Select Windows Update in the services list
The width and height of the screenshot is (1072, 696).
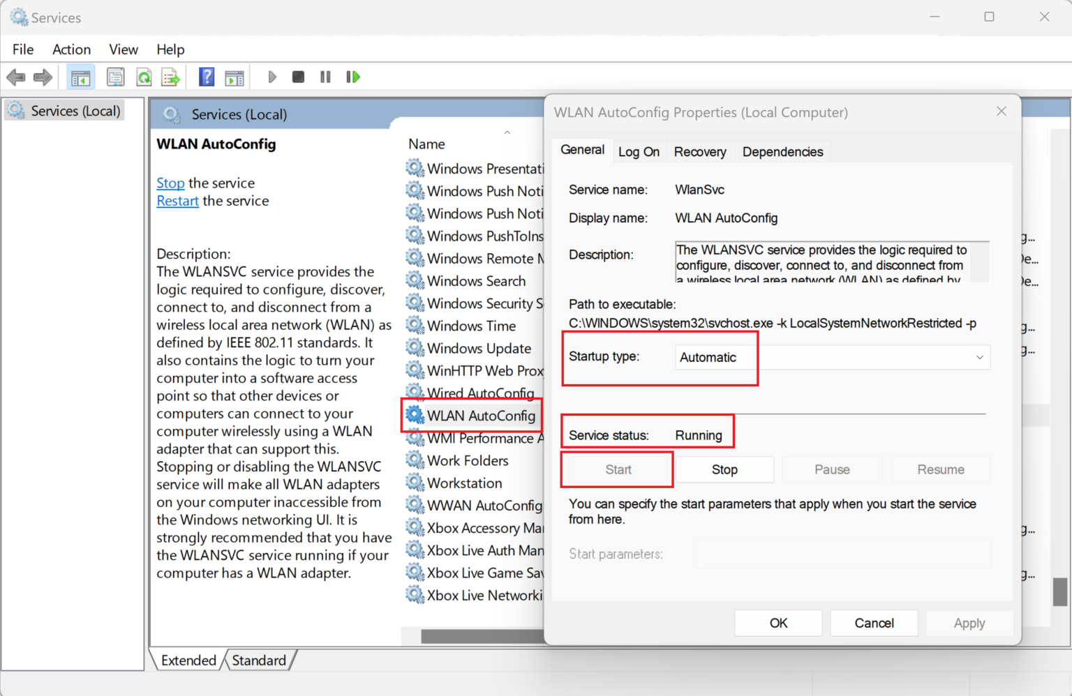[479, 349]
